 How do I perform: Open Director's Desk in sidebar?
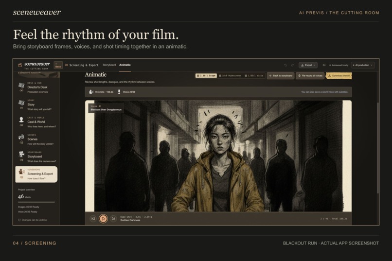(36, 87)
